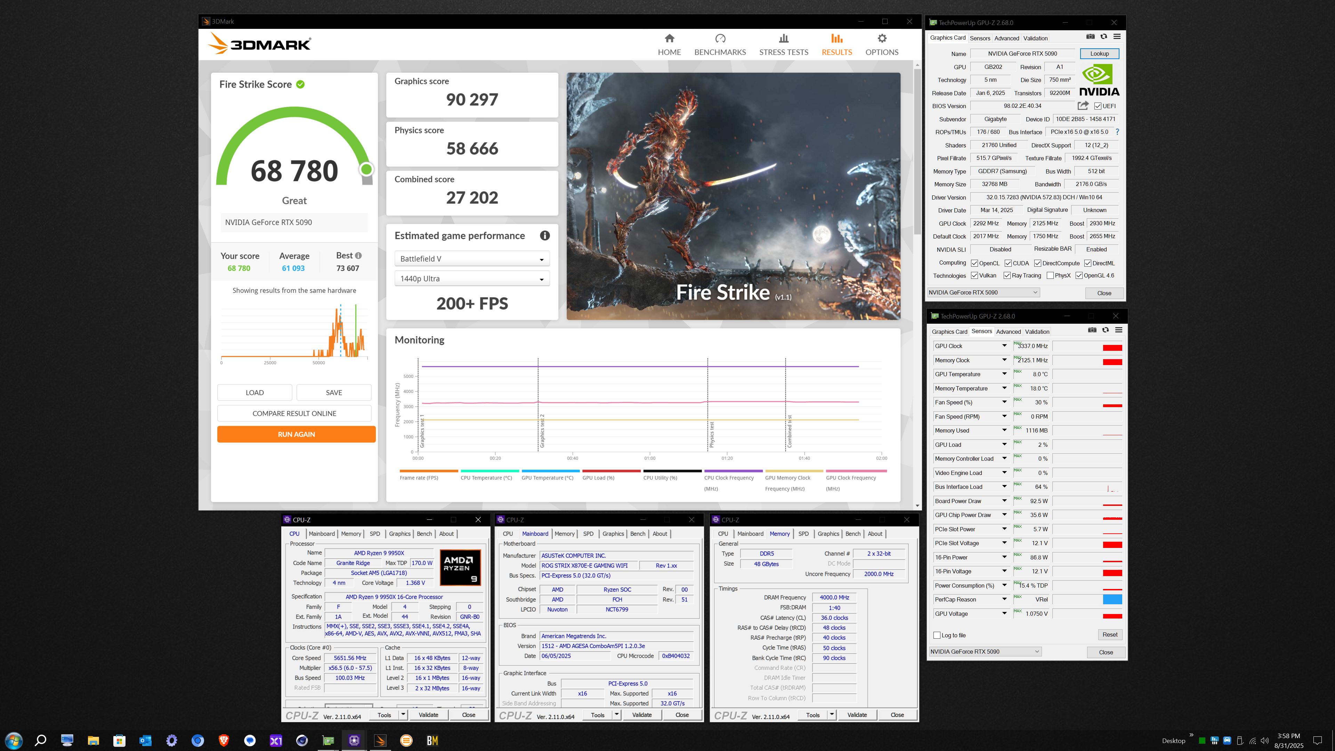Click the Bus Interface question mark in GPU-Z

click(1117, 132)
